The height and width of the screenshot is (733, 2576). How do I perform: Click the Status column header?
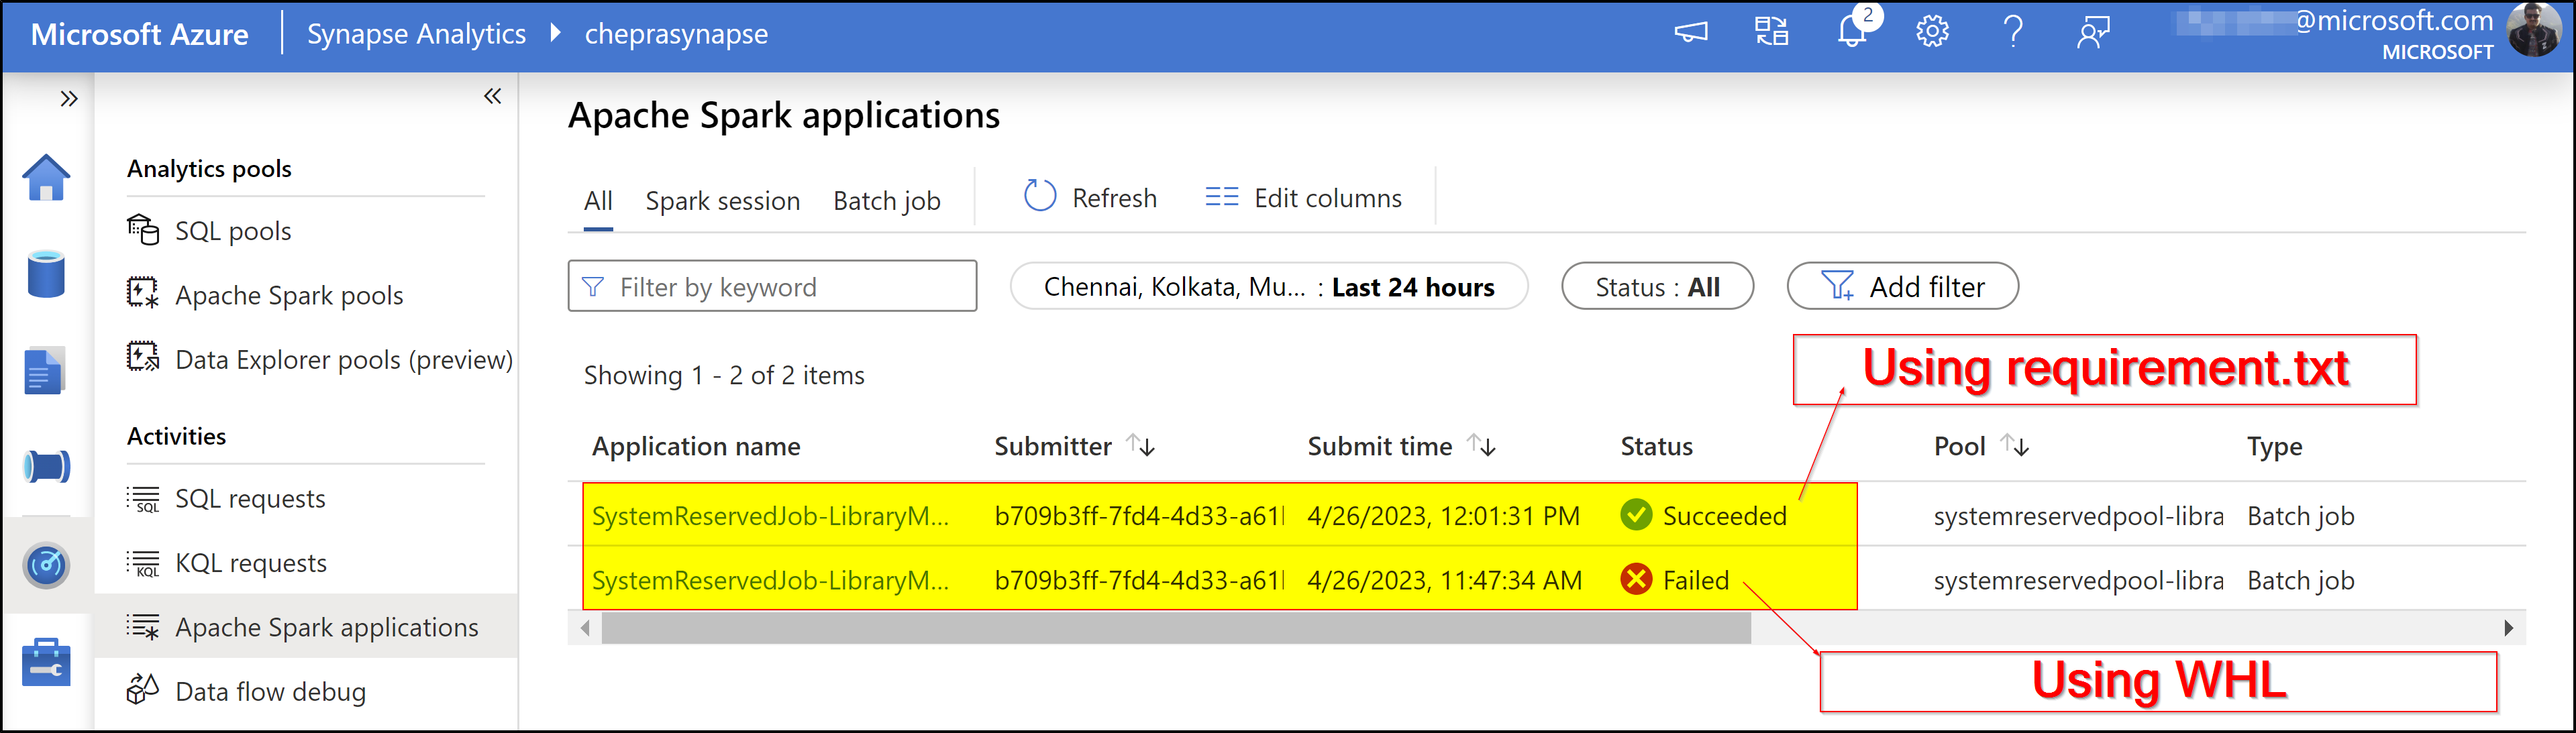(1656, 446)
